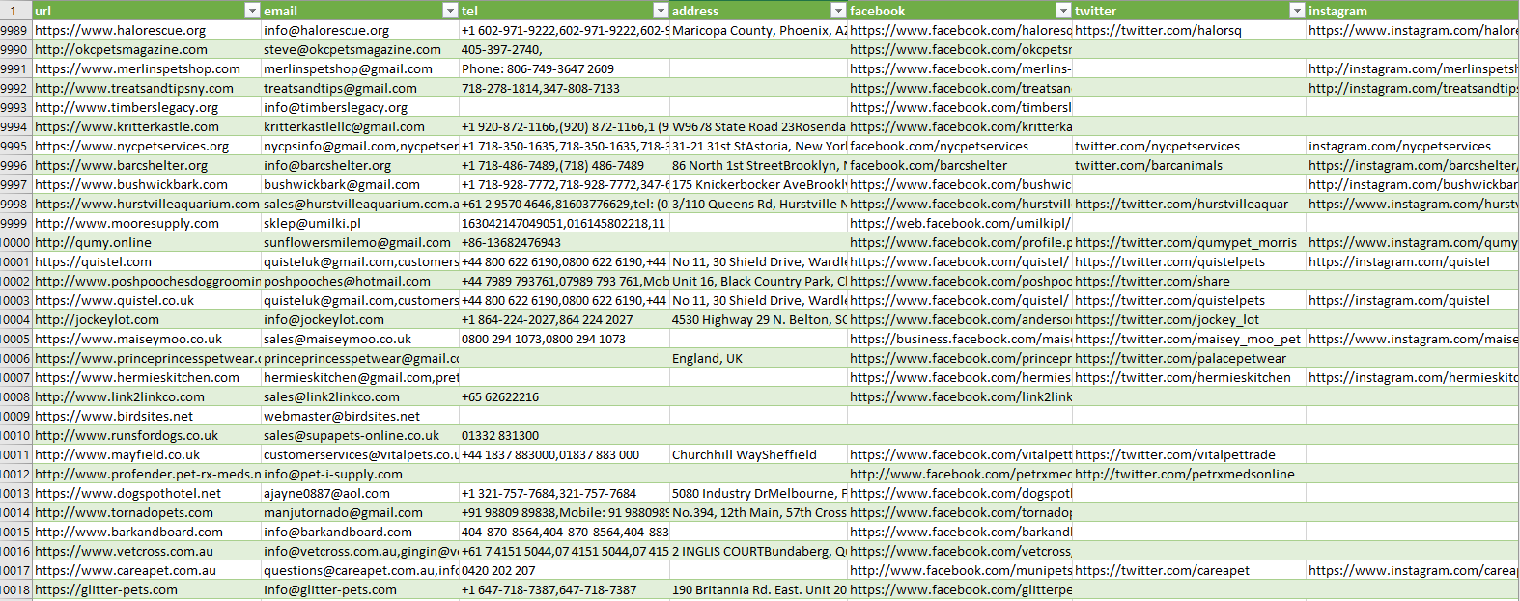Open the facebook column filter dropdown
The width and height of the screenshot is (1520, 601).
point(1063,11)
